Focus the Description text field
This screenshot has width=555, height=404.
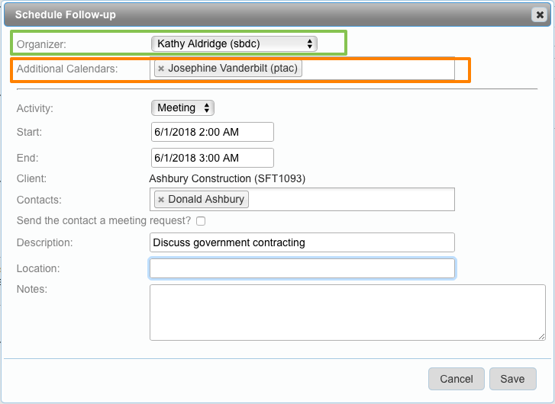pyautogui.click(x=302, y=242)
